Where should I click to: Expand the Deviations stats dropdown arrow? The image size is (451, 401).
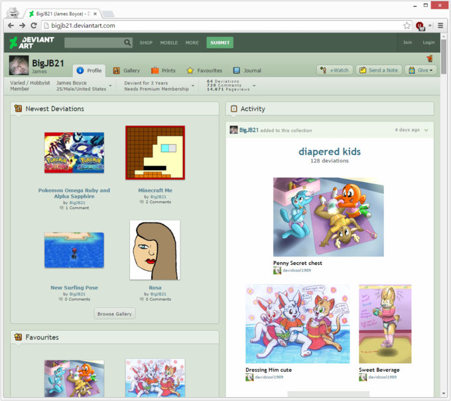click(254, 86)
